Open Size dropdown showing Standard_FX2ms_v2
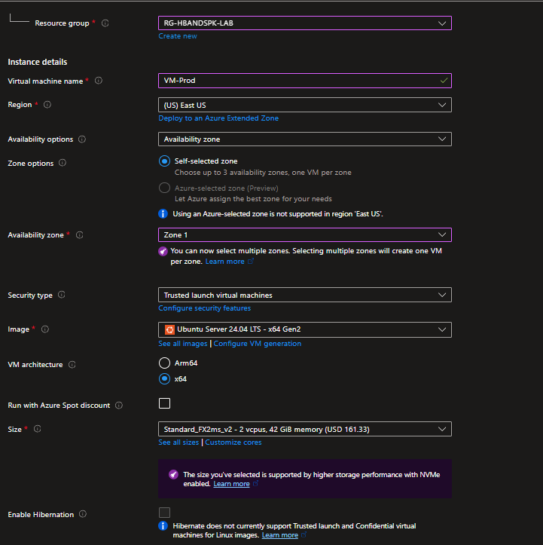Image resolution: width=543 pixels, height=545 pixels. [x=305, y=429]
